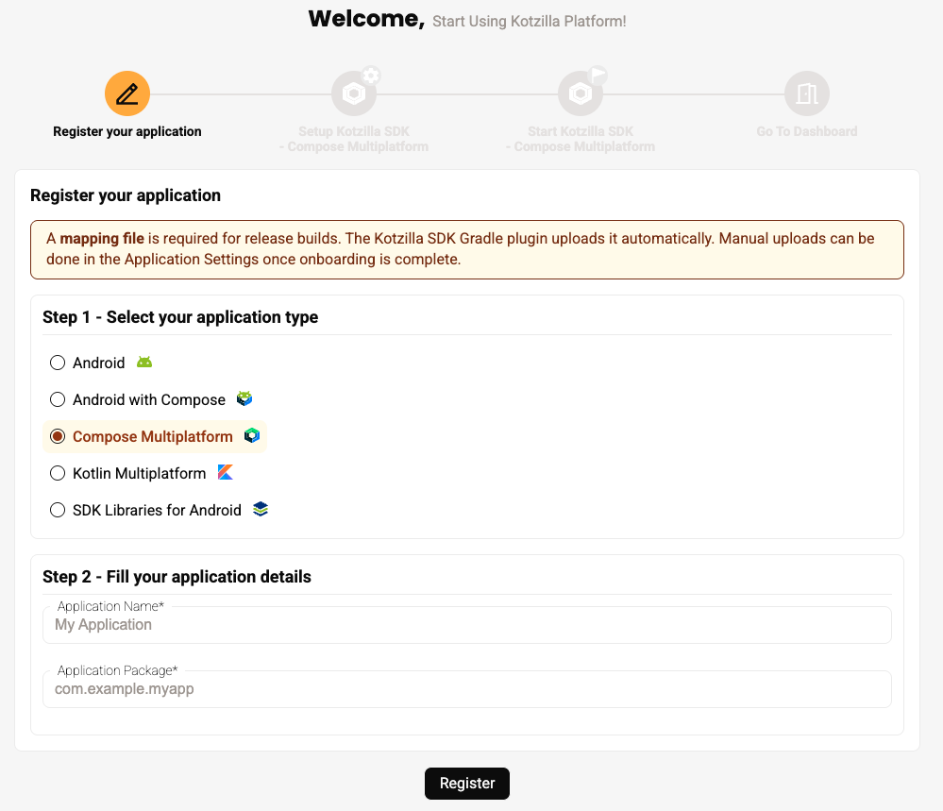This screenshot has height=811, width=943.
Task: Click the Setup Kotzilla SDK step icon
Action: point(354,93)
